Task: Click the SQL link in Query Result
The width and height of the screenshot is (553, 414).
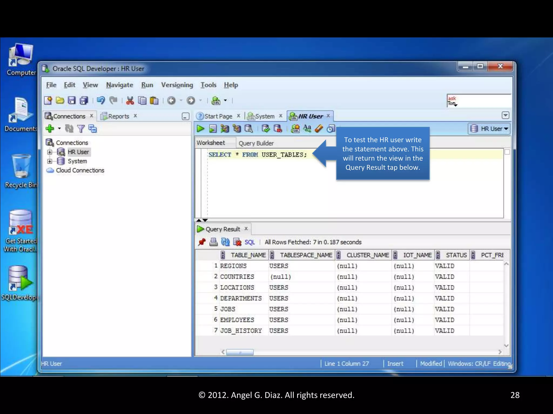Action: click(x=249, y=242)
